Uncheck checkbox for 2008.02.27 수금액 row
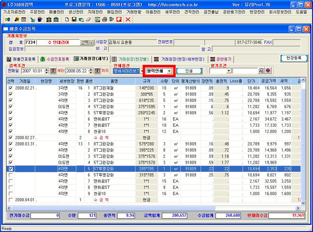The image size is (313, 232). [x=11, y=137]
